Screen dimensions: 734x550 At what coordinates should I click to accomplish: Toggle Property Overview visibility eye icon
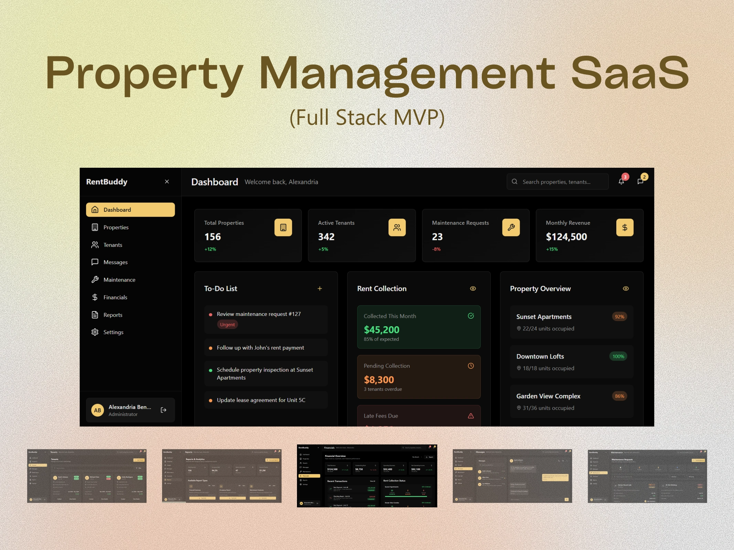click(x=626, y=288)
